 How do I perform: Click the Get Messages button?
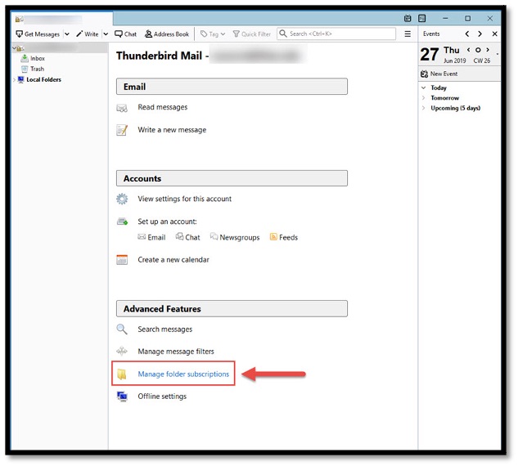38,34
